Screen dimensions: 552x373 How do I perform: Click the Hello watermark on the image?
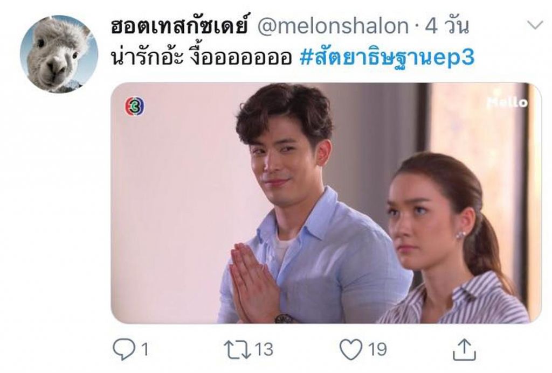507,102
